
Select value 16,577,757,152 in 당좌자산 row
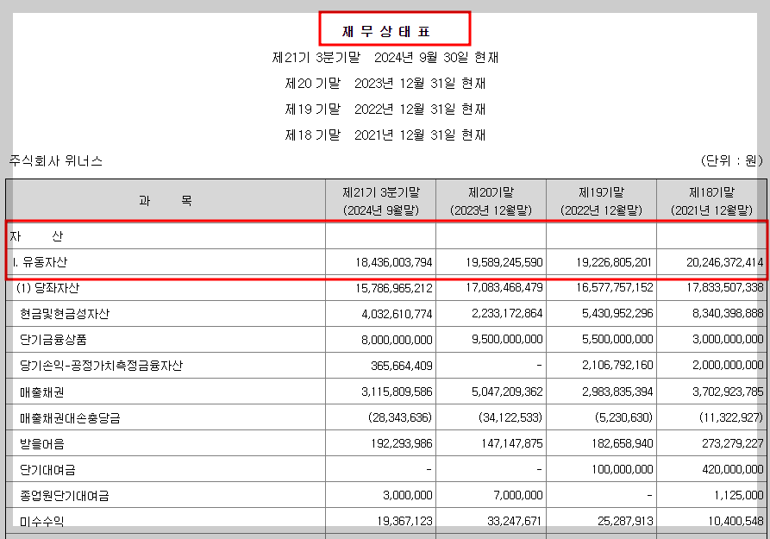pyautogui.click(x=615, y=287)
